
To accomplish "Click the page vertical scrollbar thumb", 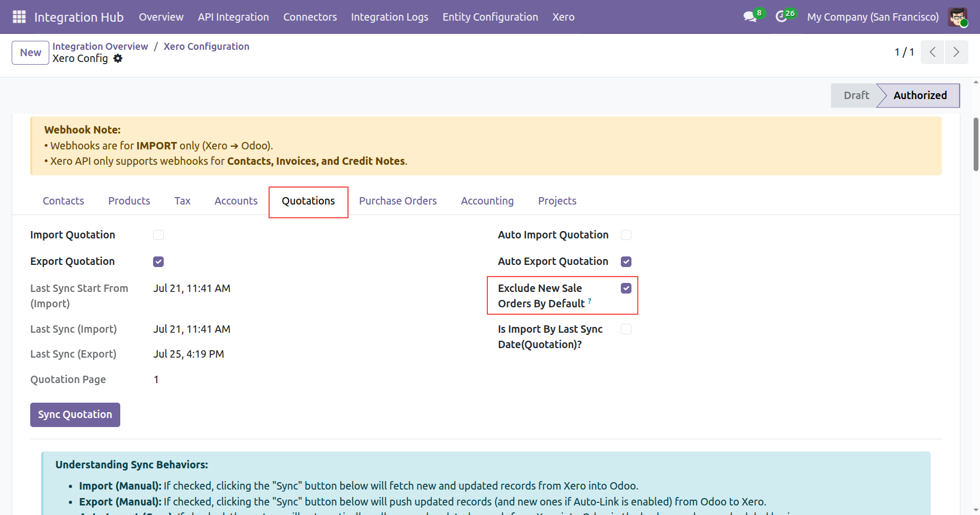I will [x=976, y=144].
